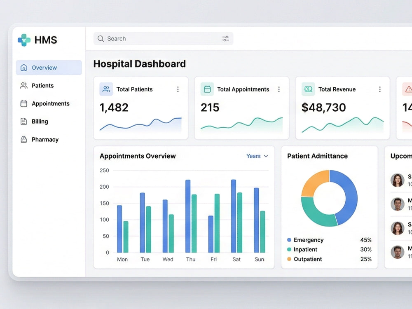
Task: Click the Outpatient 25% value
Action: [366, 259]
